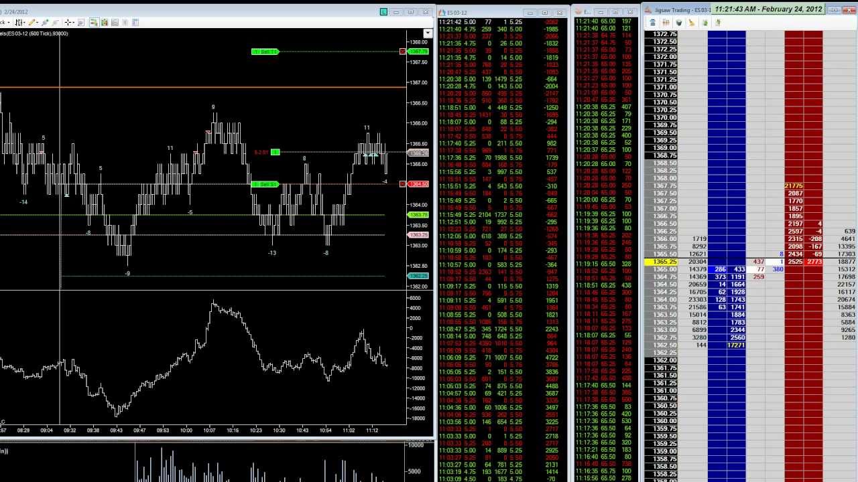The height and width of the screenshot is (482, 858).
Task: Open the chart bar-type tool
Action: (19, 22)
